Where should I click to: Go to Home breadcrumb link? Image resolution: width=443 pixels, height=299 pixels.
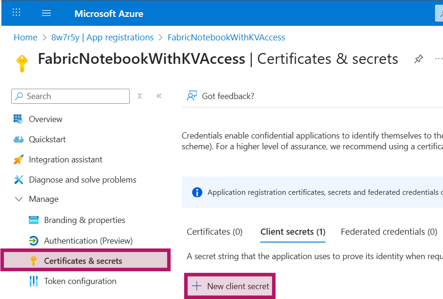tap(25, 38)
